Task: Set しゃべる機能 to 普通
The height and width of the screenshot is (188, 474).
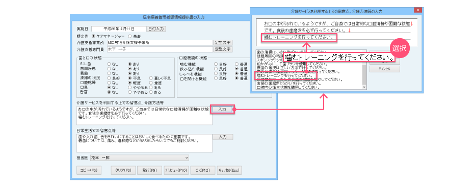Action: pos(236,74)
